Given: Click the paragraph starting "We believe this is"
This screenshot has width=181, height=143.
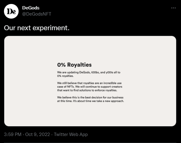Looking at the screenshot, I should [90, 99].
